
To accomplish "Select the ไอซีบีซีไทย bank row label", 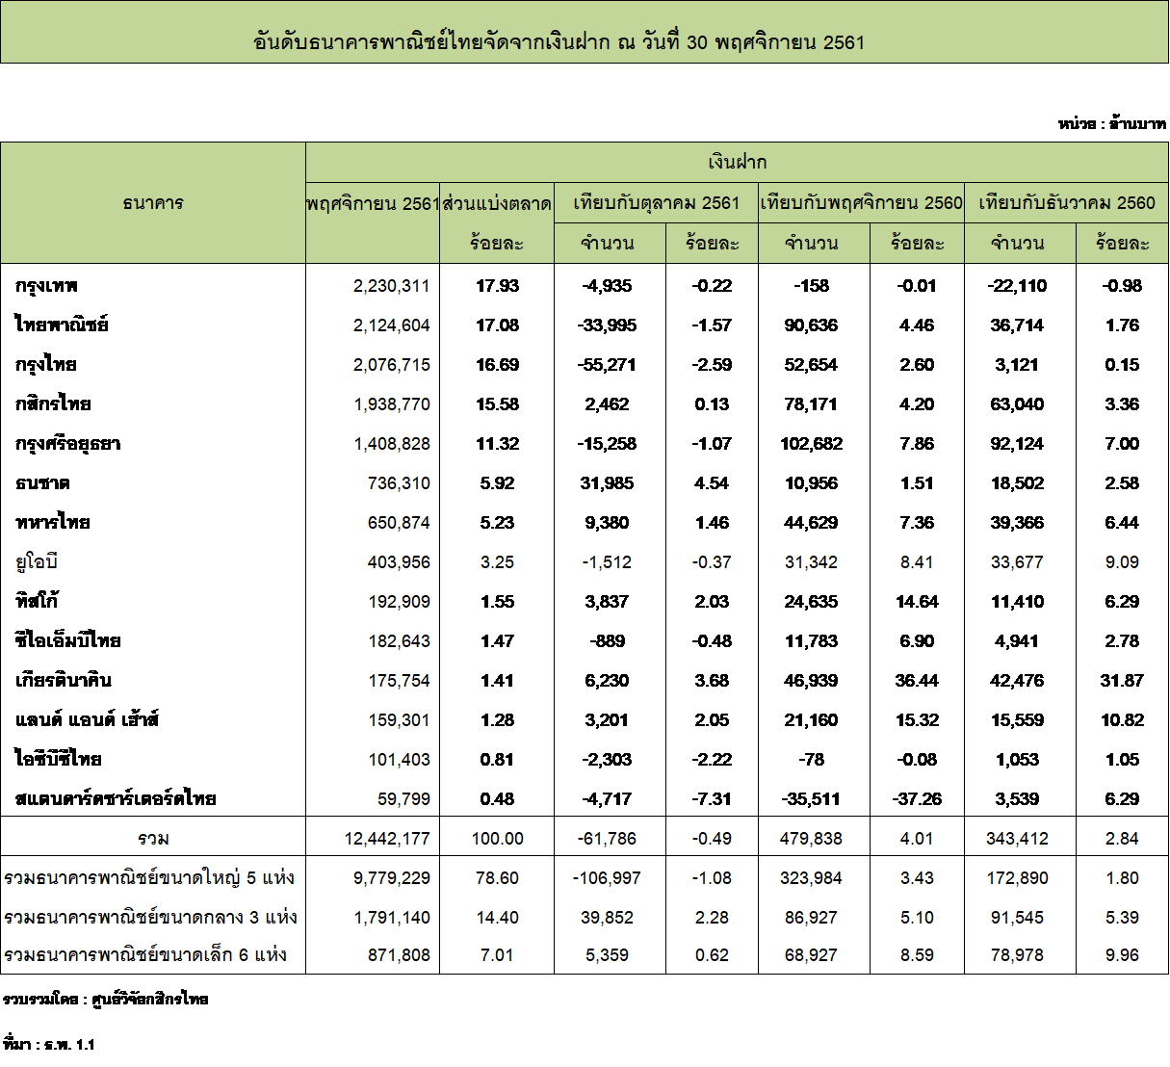I will [58, 760].
